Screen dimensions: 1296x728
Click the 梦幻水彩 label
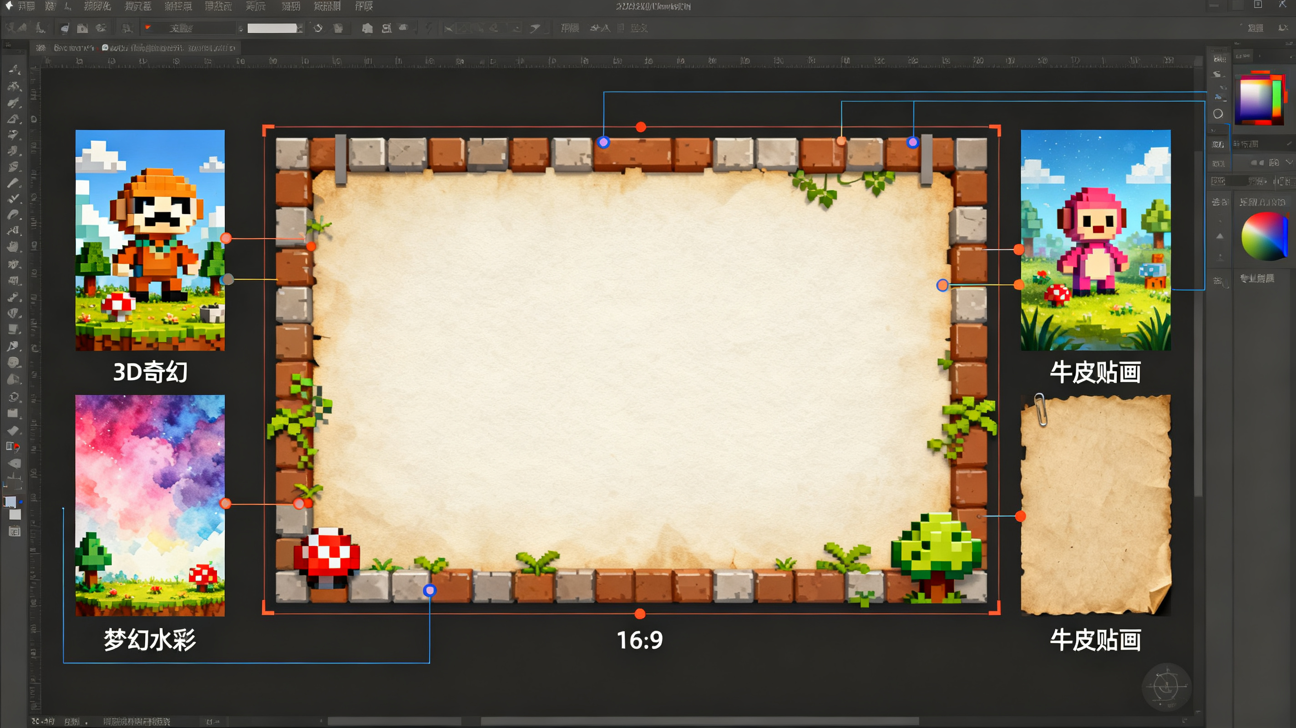[x=150, y=640]
